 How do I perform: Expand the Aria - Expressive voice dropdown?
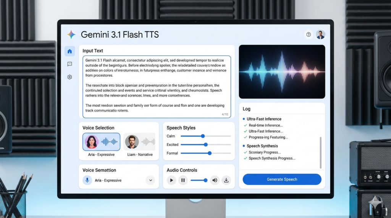pos(150,180)
